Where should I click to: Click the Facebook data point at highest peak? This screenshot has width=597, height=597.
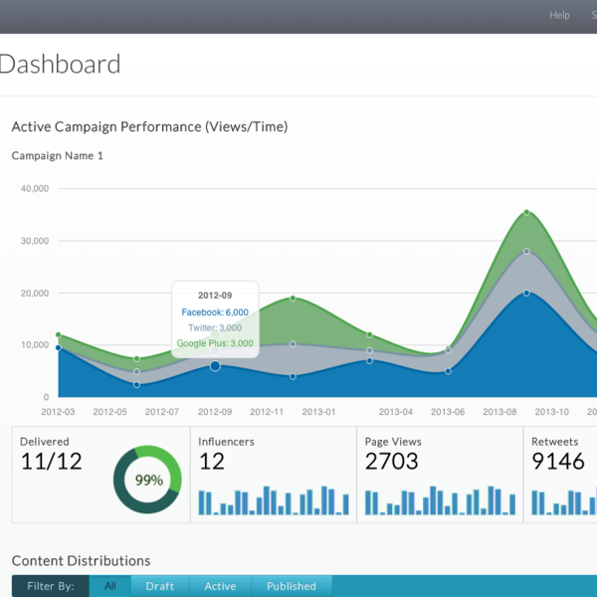(526, 293)
